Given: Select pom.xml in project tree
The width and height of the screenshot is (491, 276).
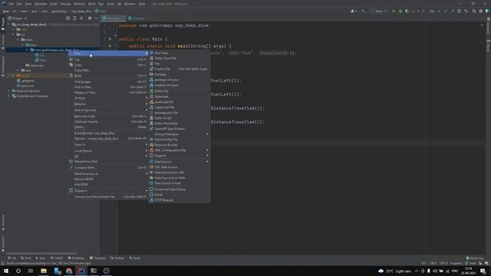Looking at the screenshot, I should click(x=25, y=86).
